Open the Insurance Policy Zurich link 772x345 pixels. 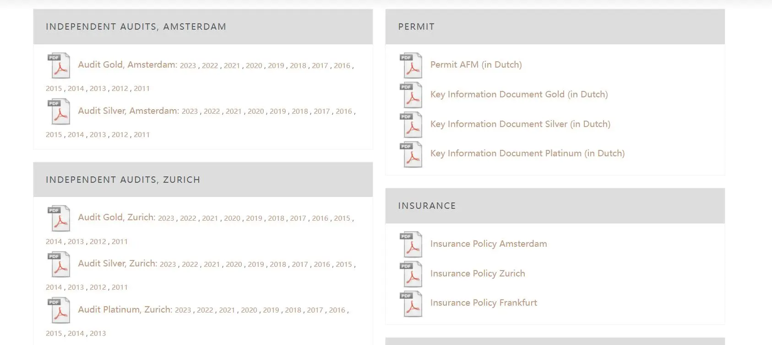[x=478, y=274]
